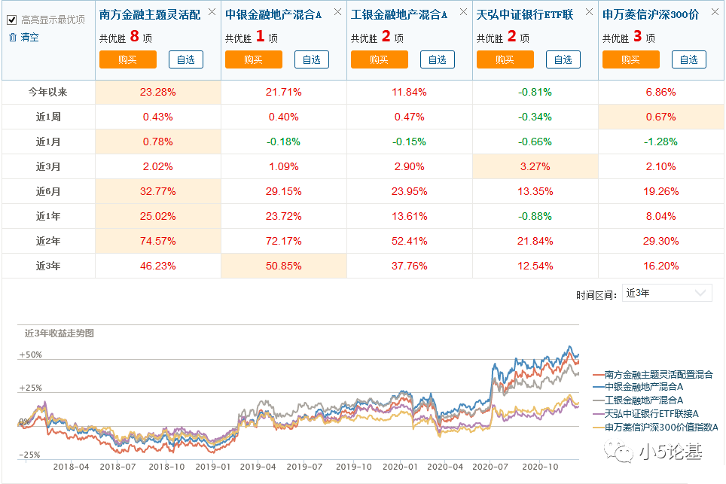Remove 中银金融地产混合A column with its X icon
This screenshot has width=726, height=484.
point(337,13)
